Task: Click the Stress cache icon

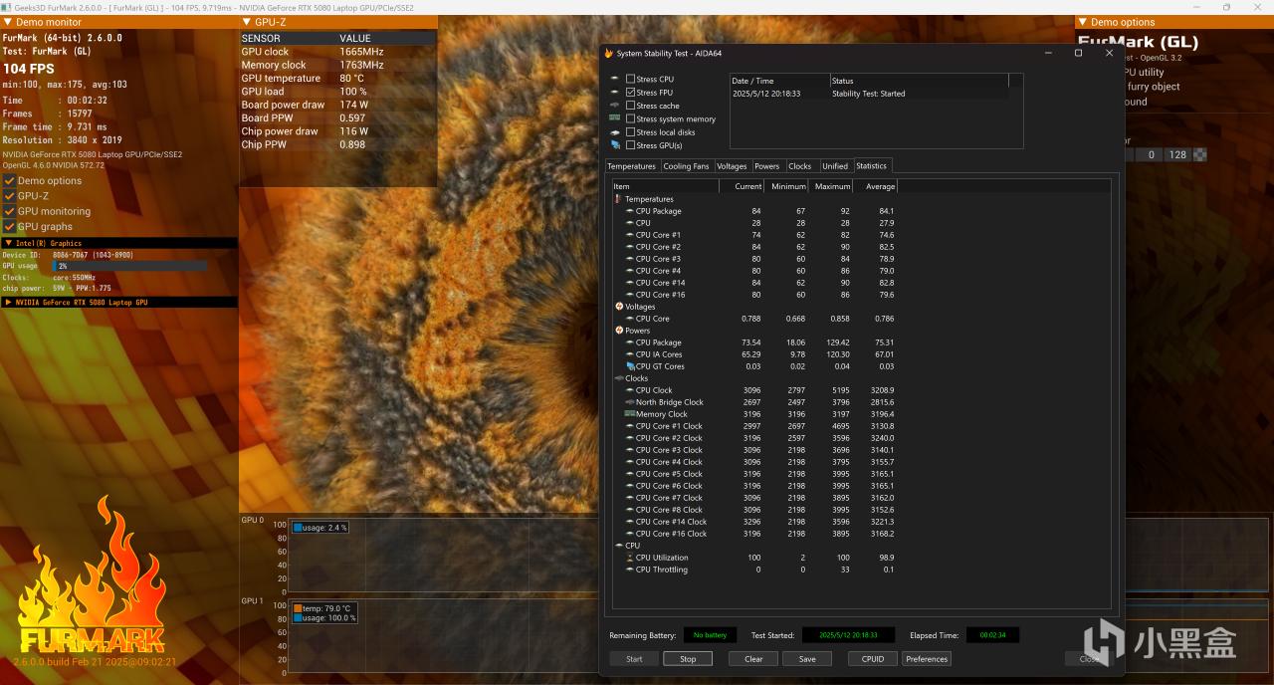Action: (615, 106)
